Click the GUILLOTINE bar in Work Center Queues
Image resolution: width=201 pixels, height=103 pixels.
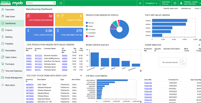click(x=95, y=59)
